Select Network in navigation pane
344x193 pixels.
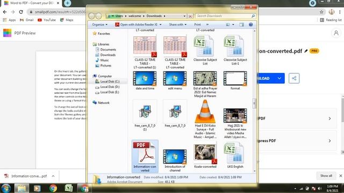pos(101,102)
